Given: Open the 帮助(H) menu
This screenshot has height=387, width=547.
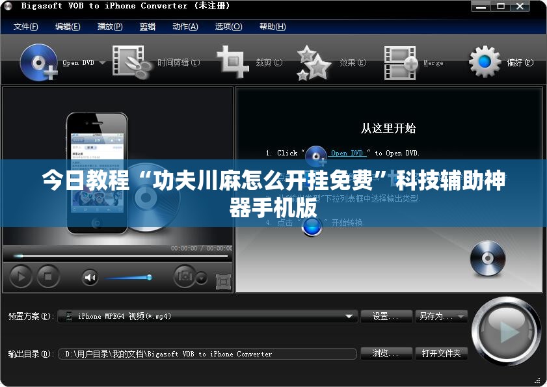Looking at the screenshot, I should [x=273, y=27].
